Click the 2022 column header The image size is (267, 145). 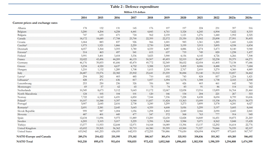(x=216, y=17)
